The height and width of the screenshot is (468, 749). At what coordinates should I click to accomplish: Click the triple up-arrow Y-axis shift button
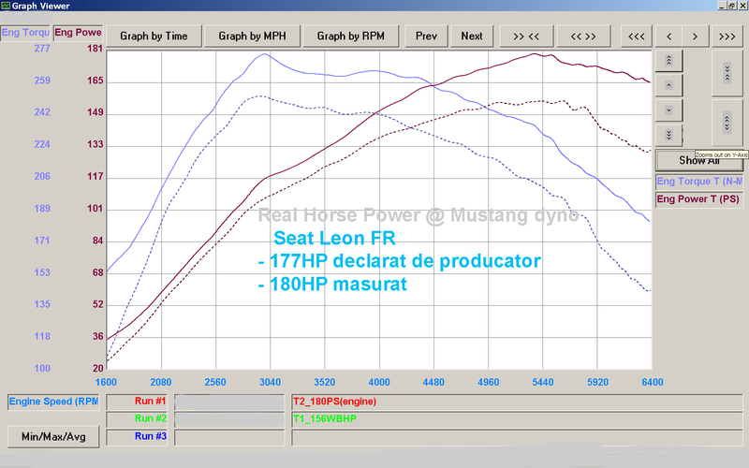coord(668,61)
